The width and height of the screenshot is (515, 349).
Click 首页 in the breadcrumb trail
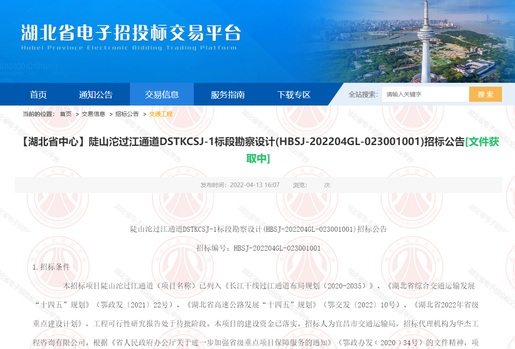tap(66, 114)
